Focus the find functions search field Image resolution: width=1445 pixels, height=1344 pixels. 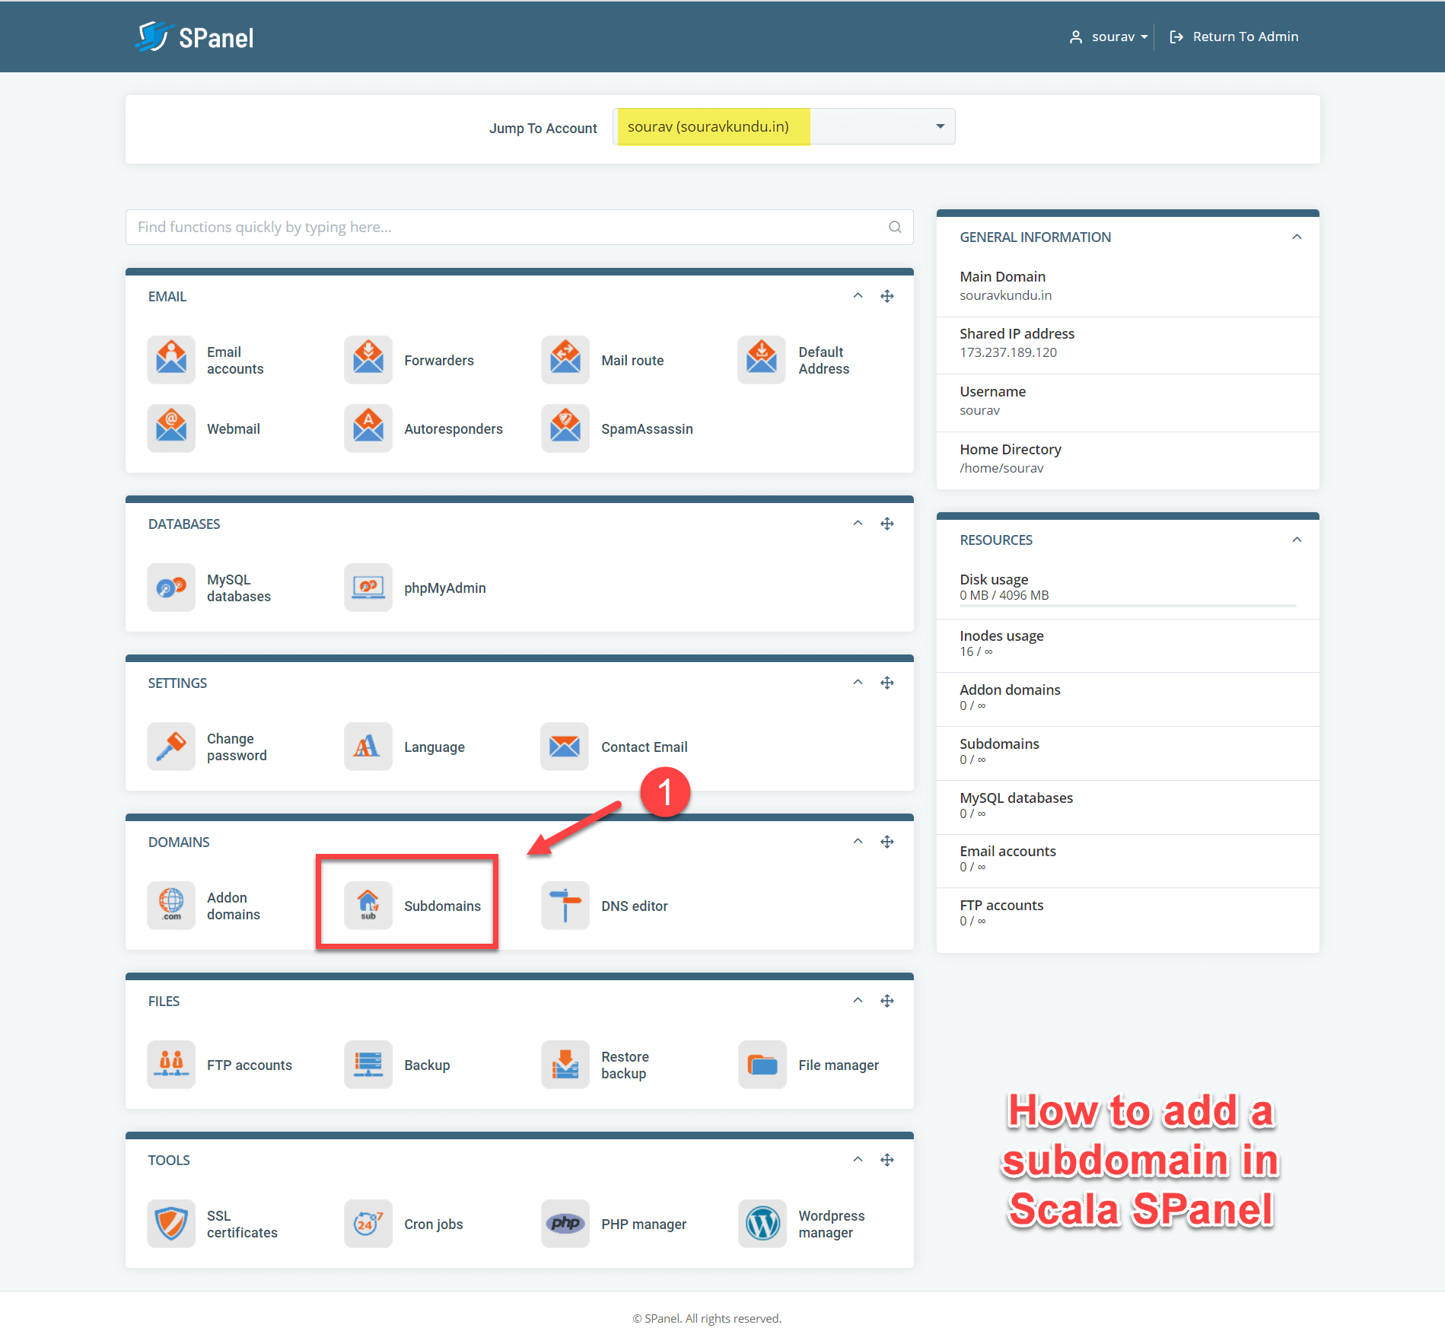point(519,227)
